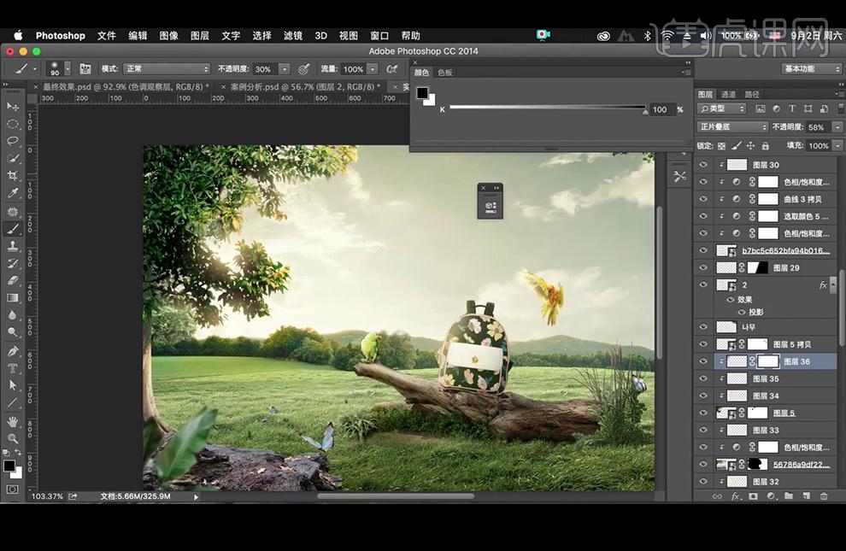Click the create new group folder icon

788,496
